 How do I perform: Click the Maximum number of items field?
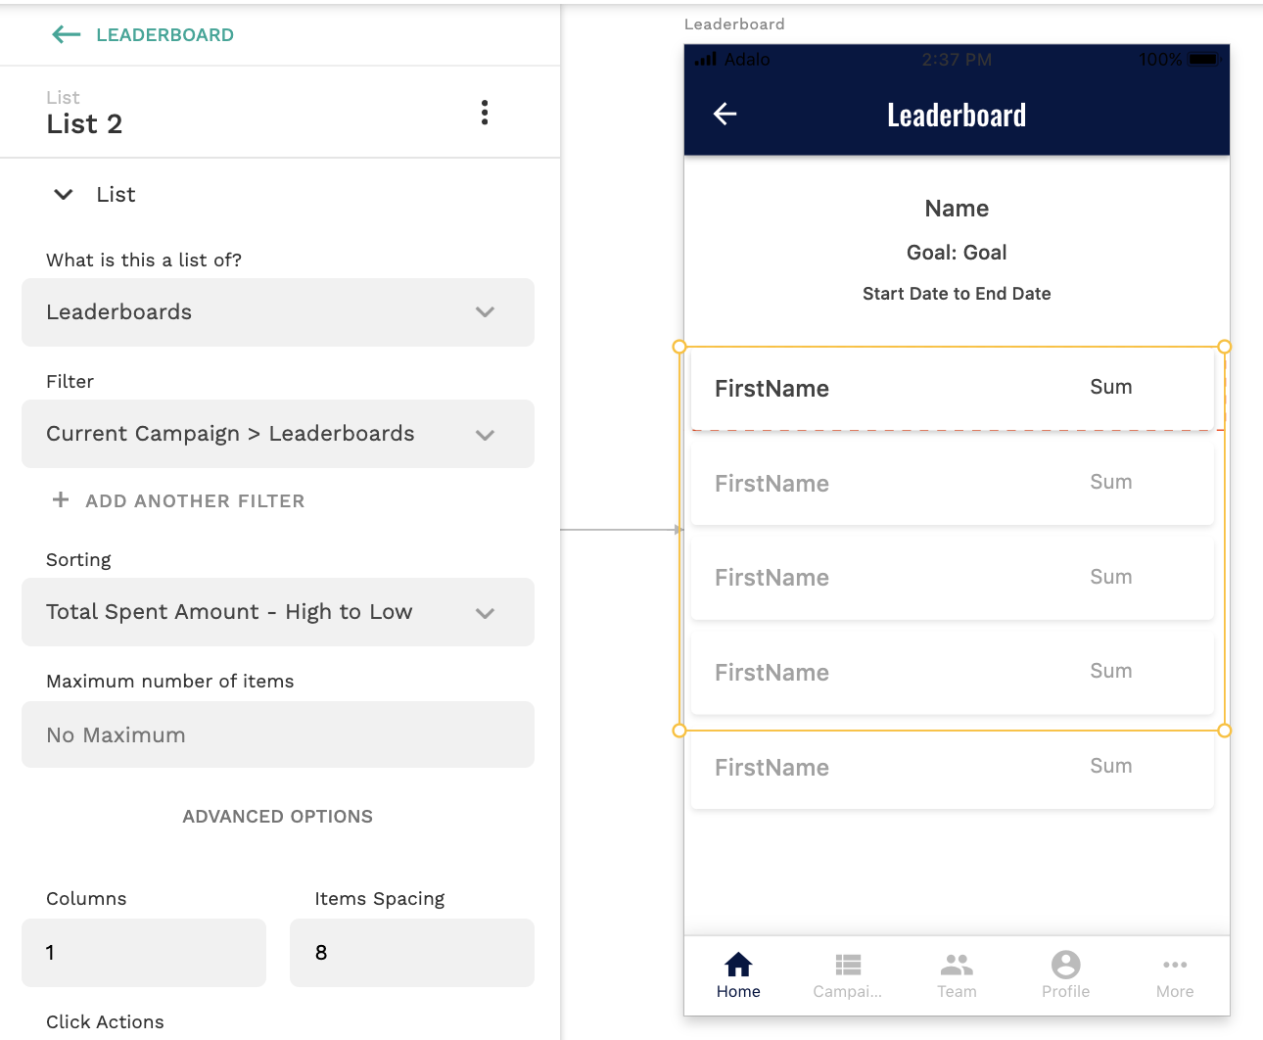tap(278, 734)
